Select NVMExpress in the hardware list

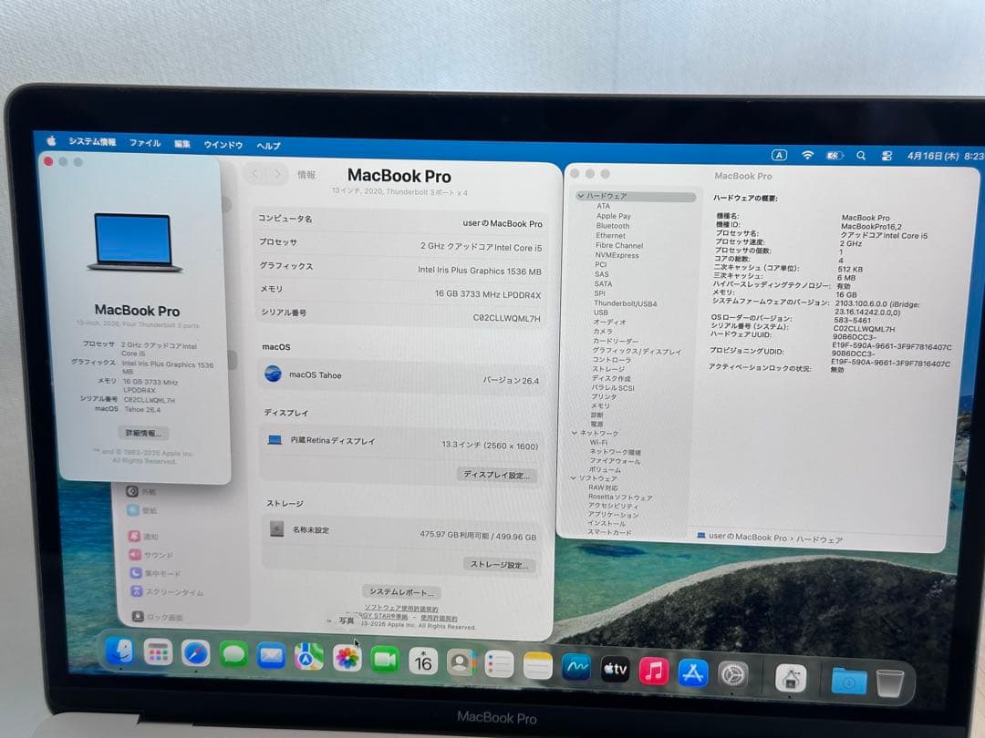617,255
